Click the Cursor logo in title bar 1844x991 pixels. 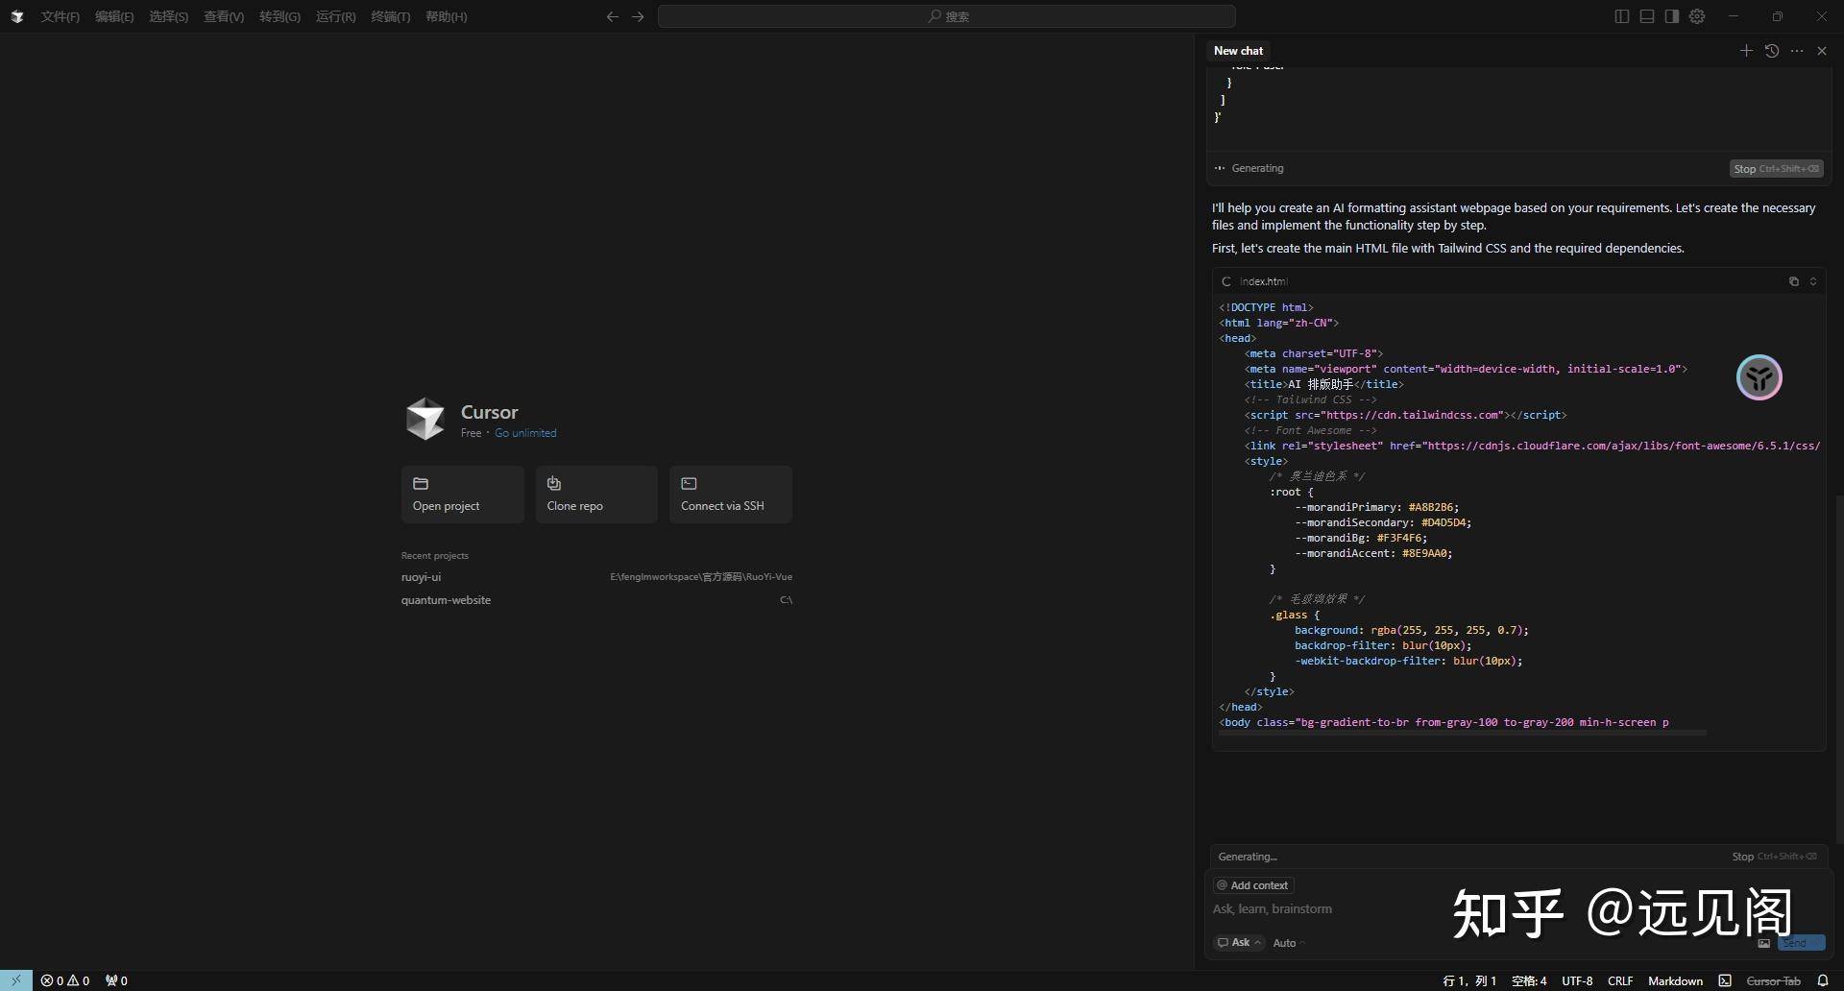16,16
